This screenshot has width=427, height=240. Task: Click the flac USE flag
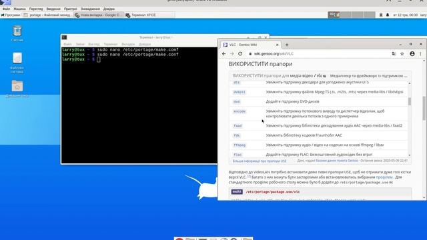click(238, 155)
